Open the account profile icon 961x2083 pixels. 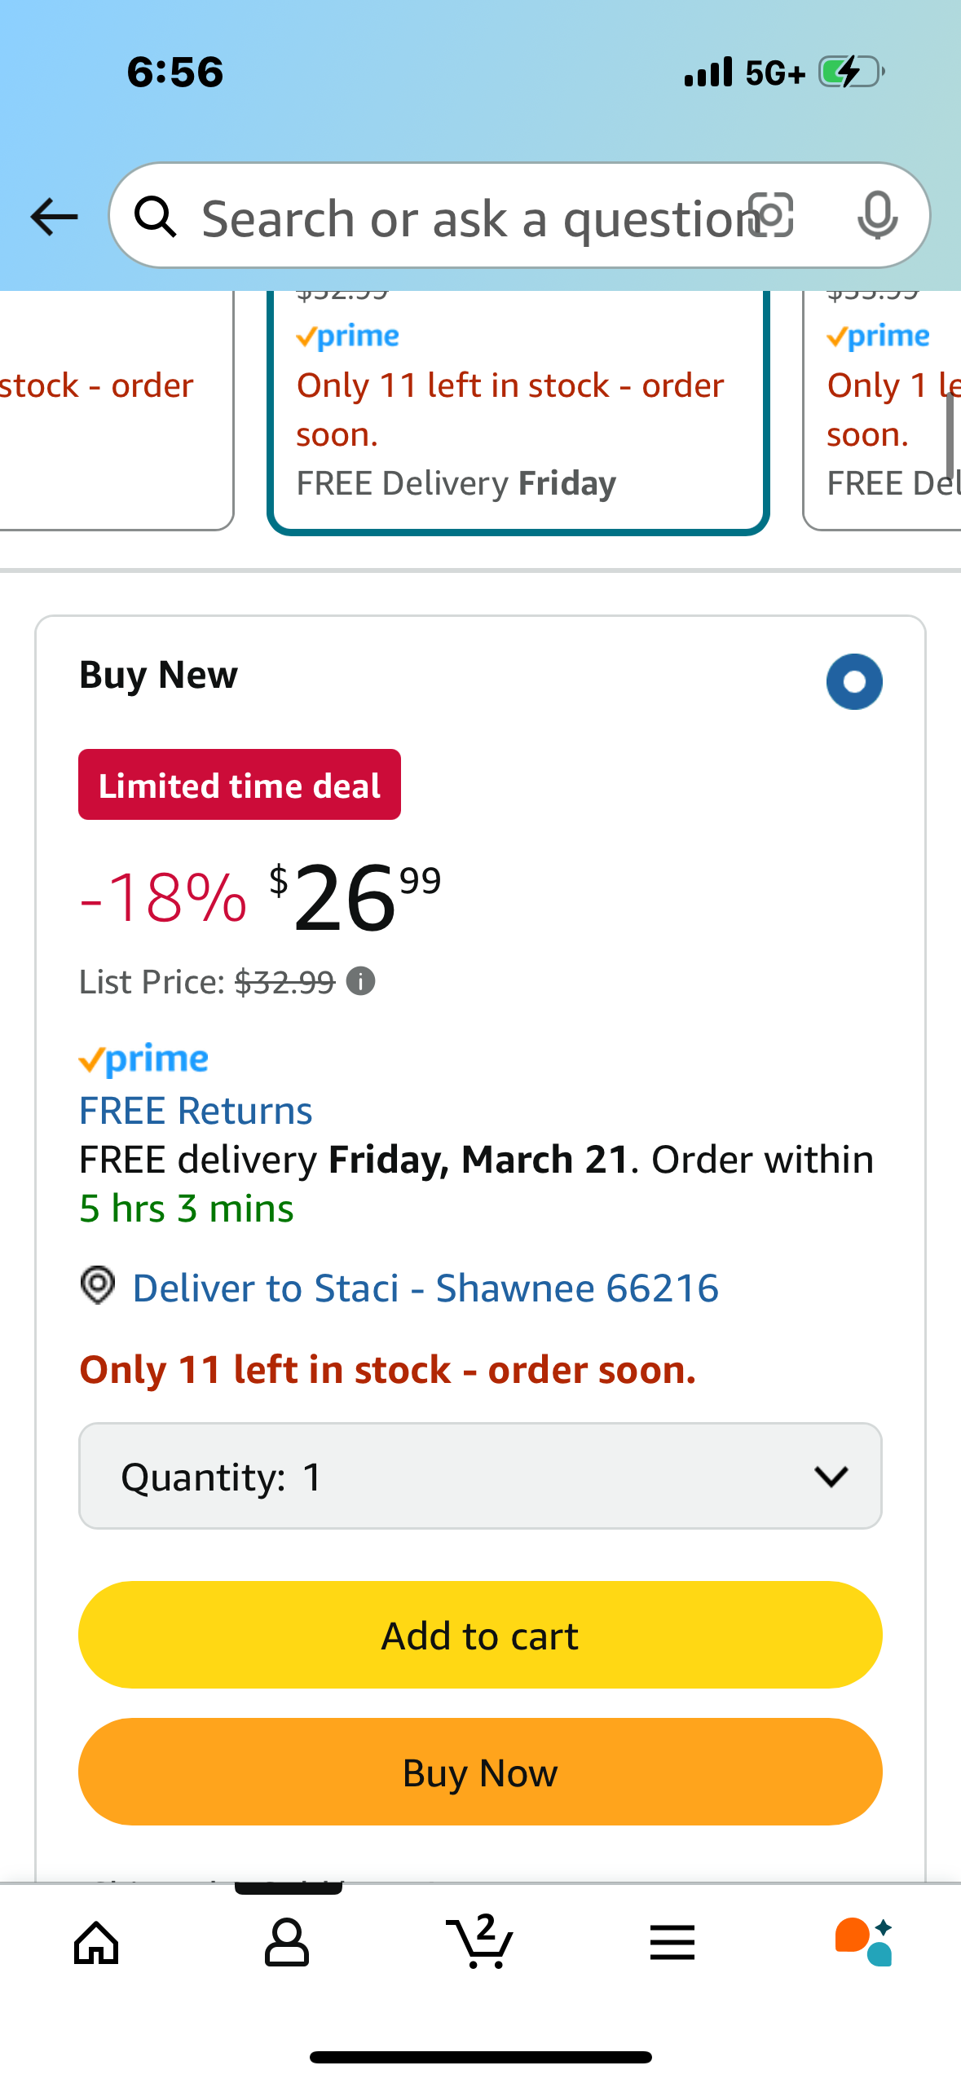287,1943
